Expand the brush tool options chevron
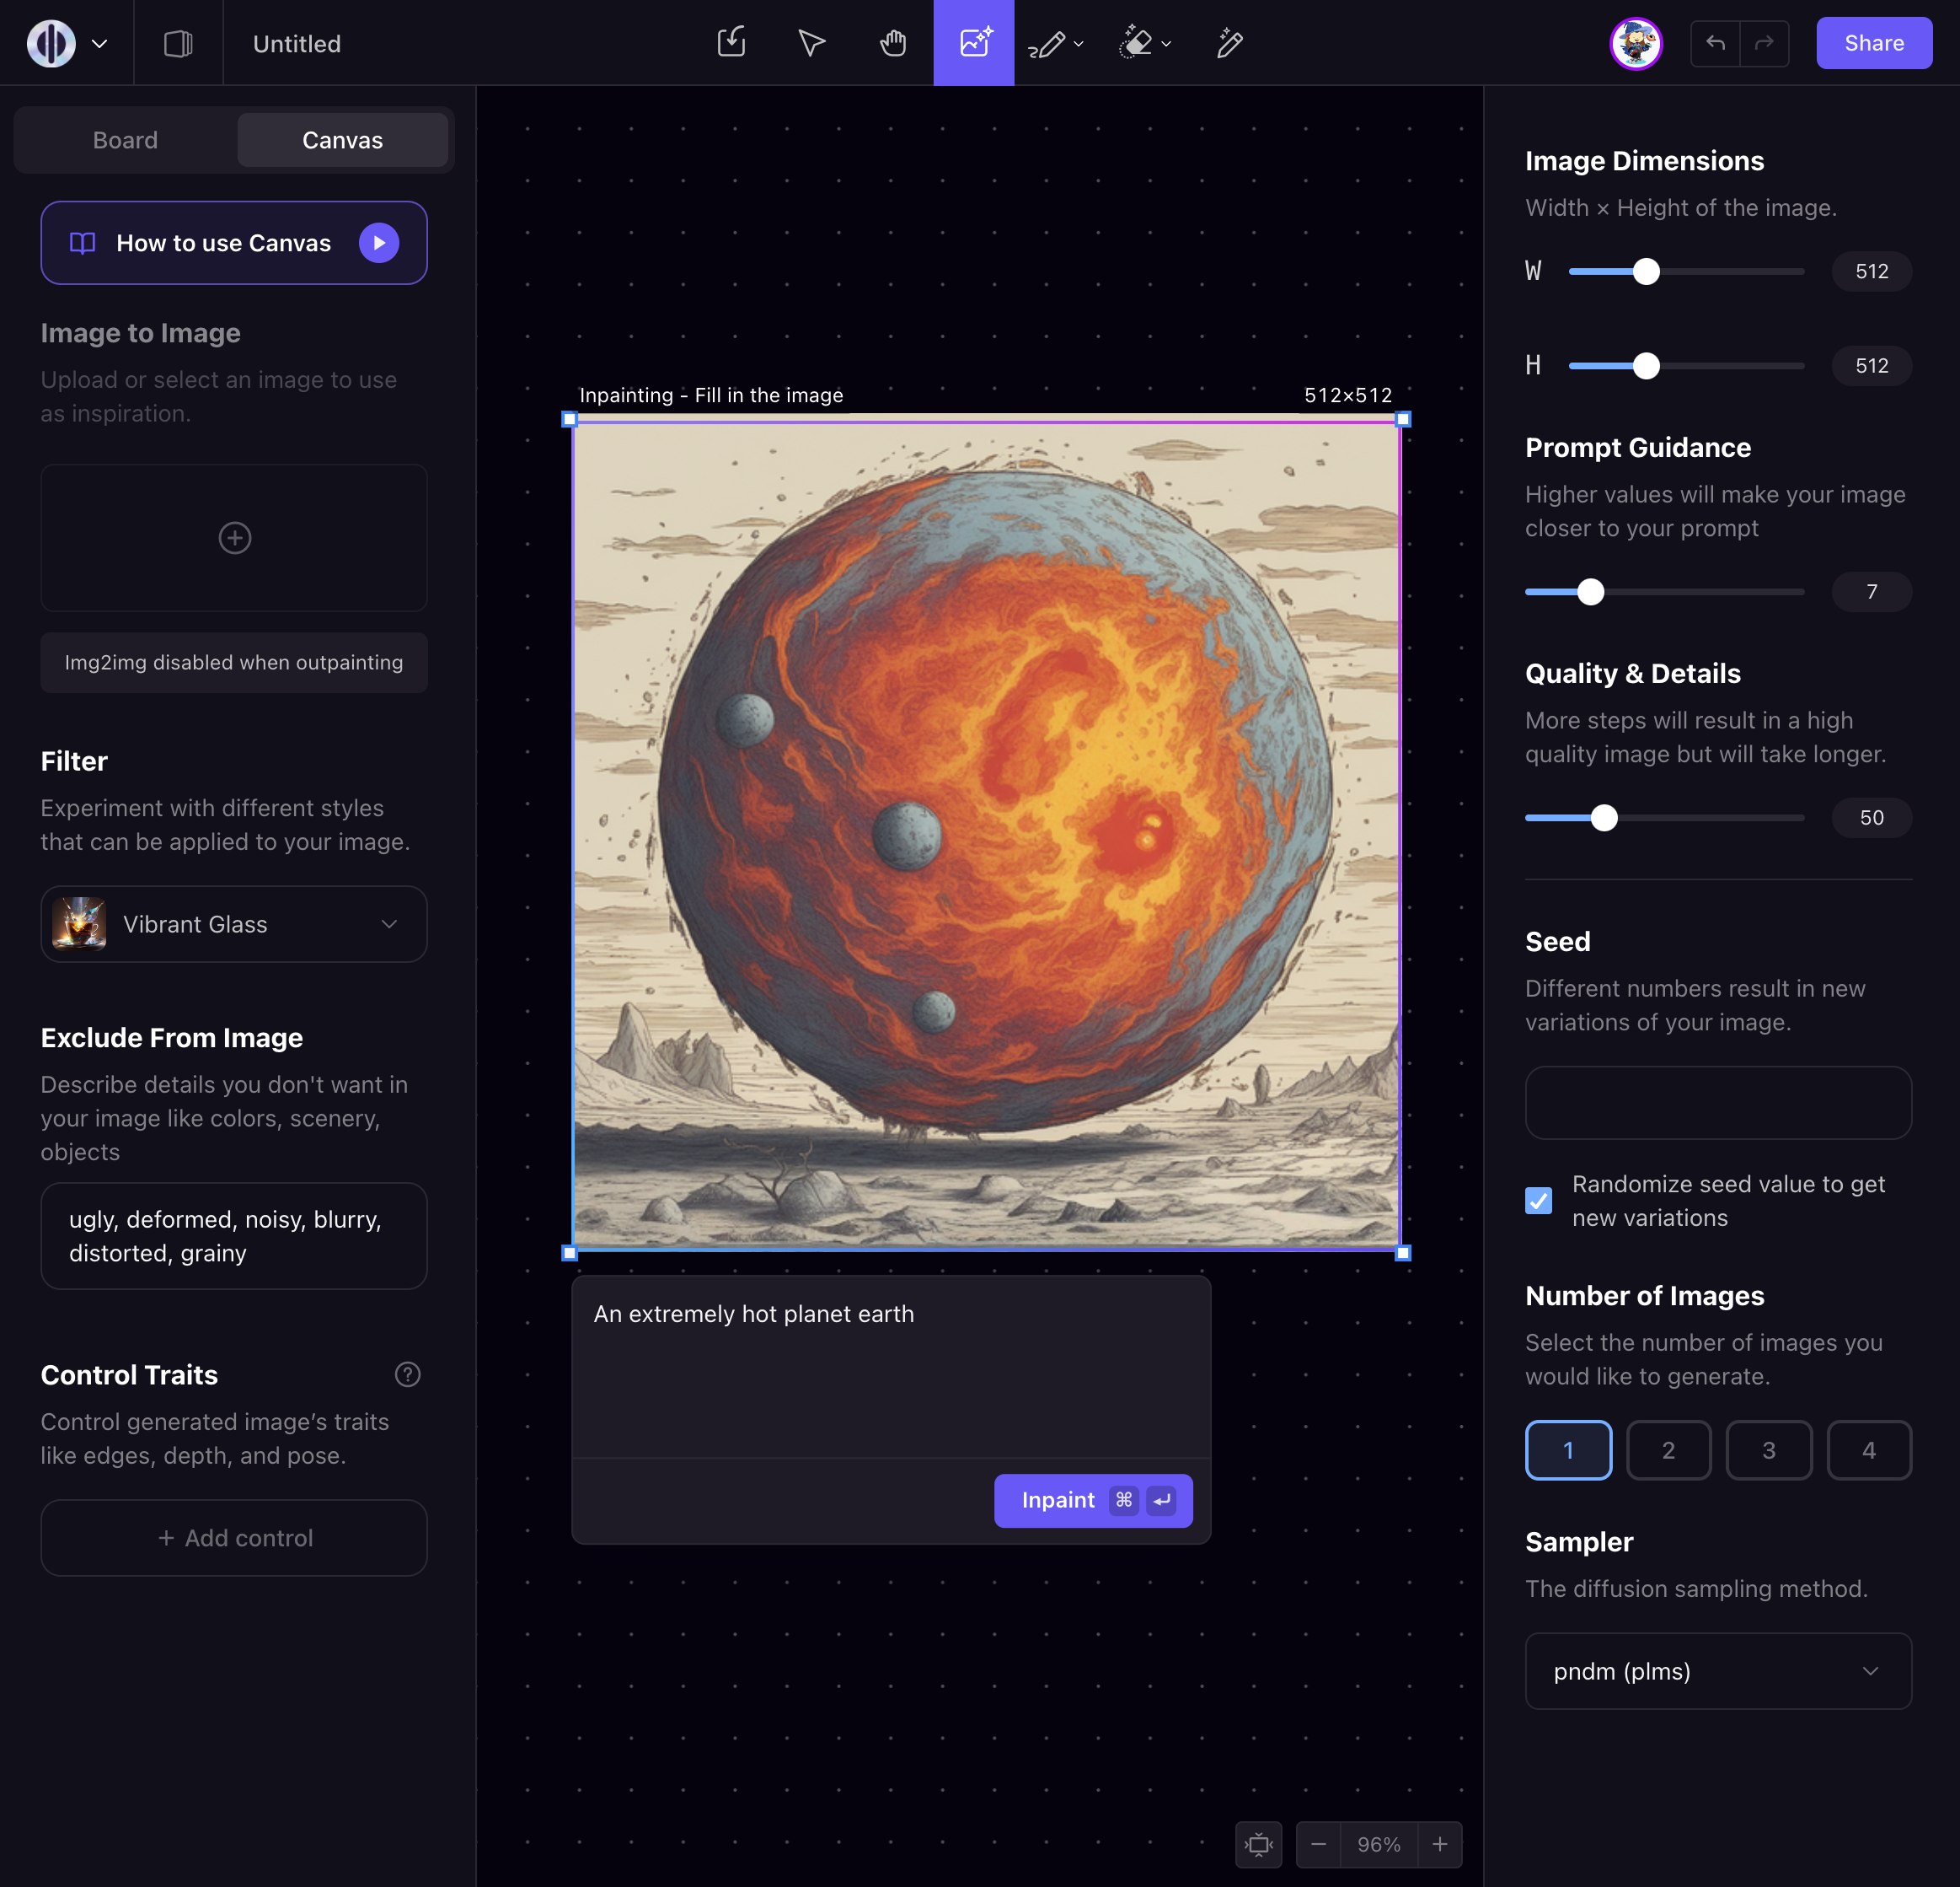This screenshot has width=1960, height=1887. [1078, 44]
